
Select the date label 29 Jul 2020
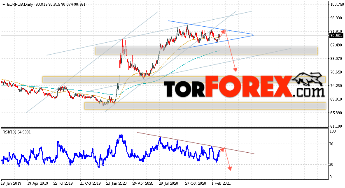[169, 183]
